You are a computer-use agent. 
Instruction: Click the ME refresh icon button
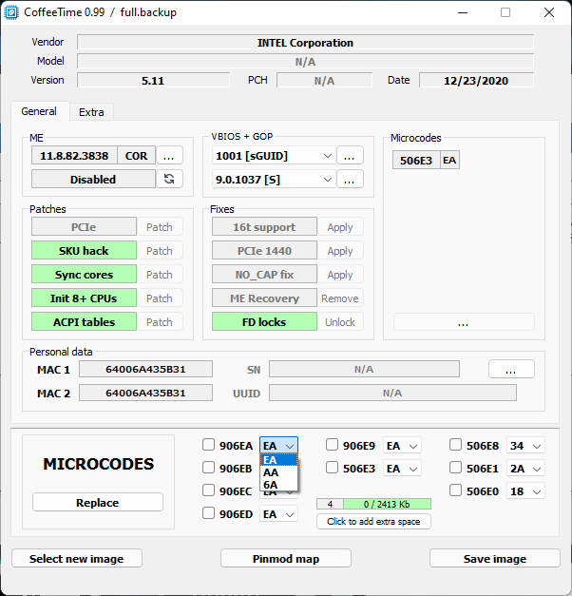click(x=169, y=179)
